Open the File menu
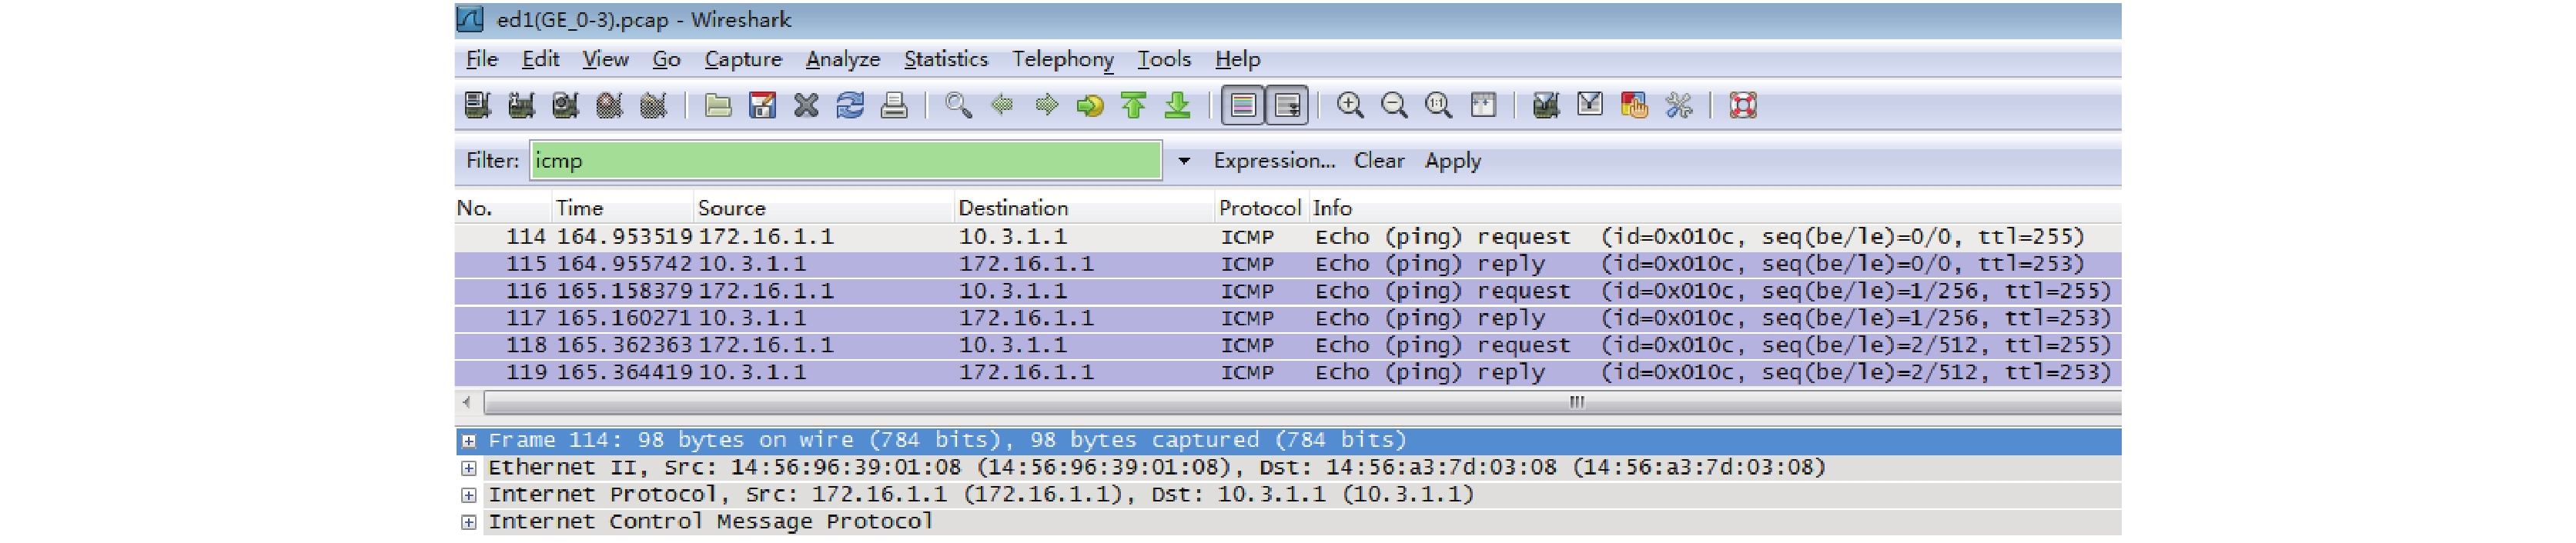Image resolution: width=2576 pixels, height=543 pixels. click(x=482, y=59)
